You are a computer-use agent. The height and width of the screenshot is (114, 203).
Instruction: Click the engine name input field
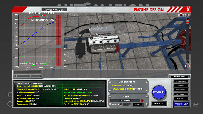pyautogui.click(x=125, y=100)
